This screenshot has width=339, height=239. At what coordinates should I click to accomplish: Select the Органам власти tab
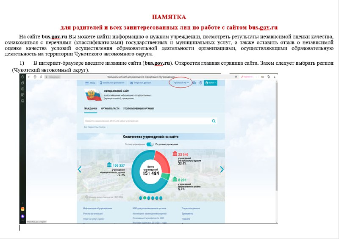click(110, 109)
